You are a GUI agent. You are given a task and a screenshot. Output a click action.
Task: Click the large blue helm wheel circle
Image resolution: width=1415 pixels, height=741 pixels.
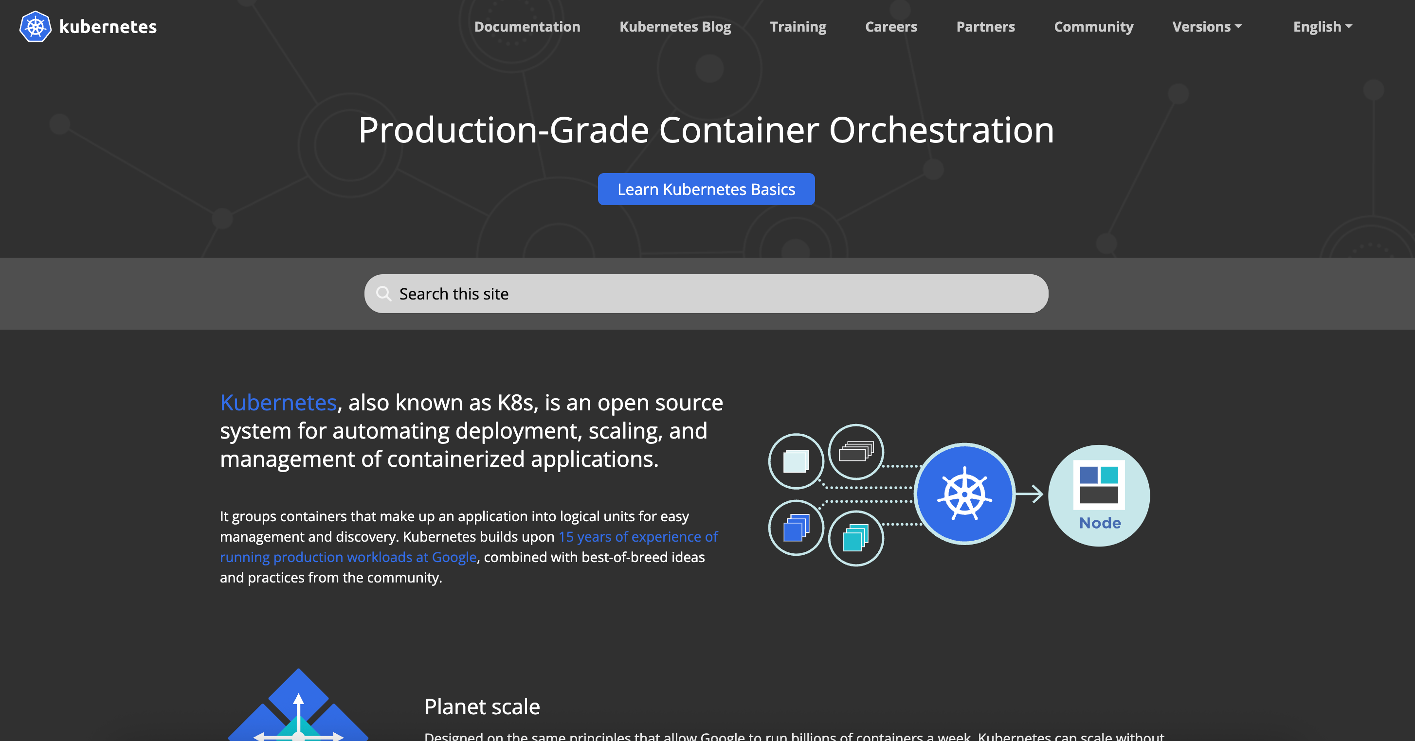(964, 494)
